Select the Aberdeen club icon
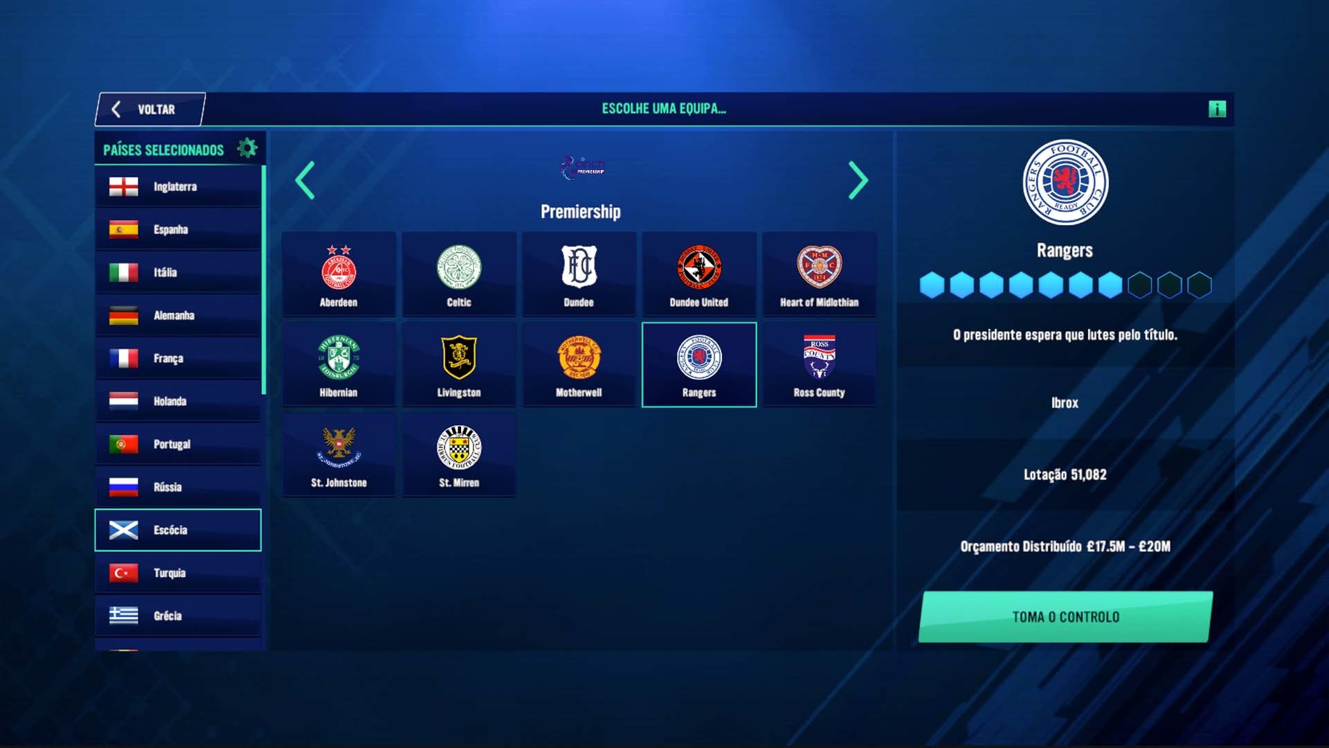1329x748 pixels. (x=338, y=269)
